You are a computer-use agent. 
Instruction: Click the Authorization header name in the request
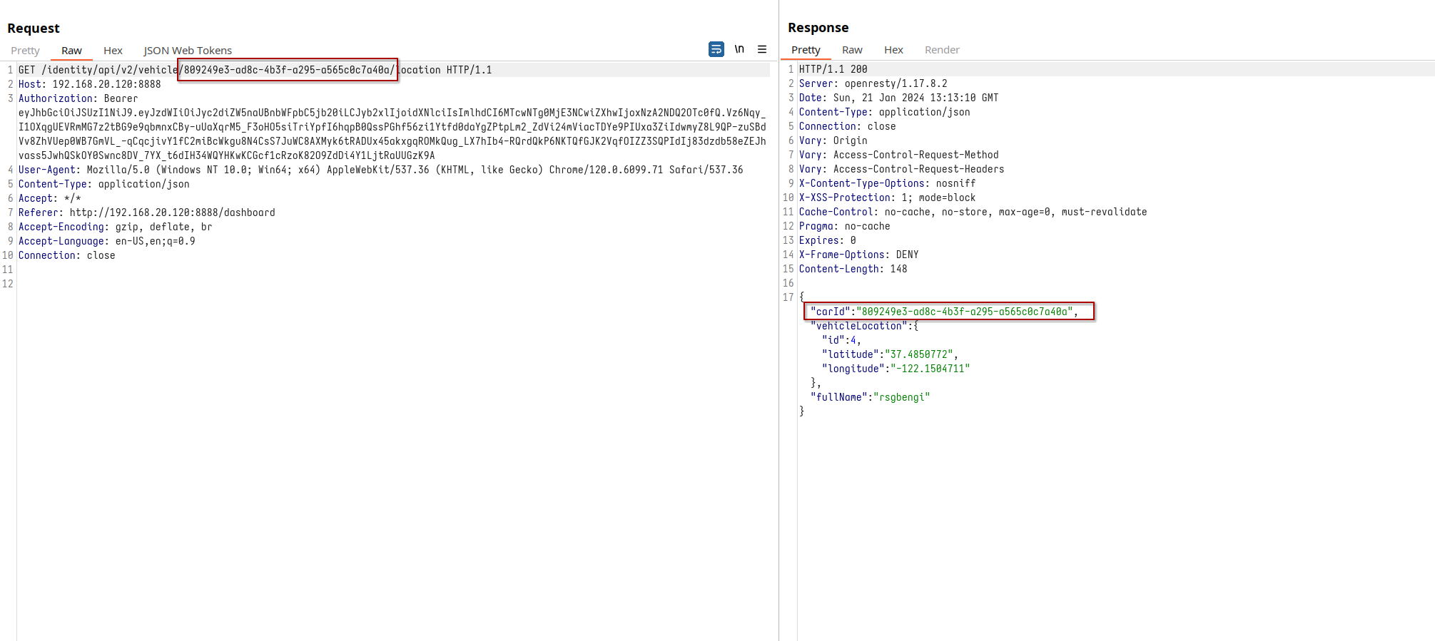click(56, 98)
